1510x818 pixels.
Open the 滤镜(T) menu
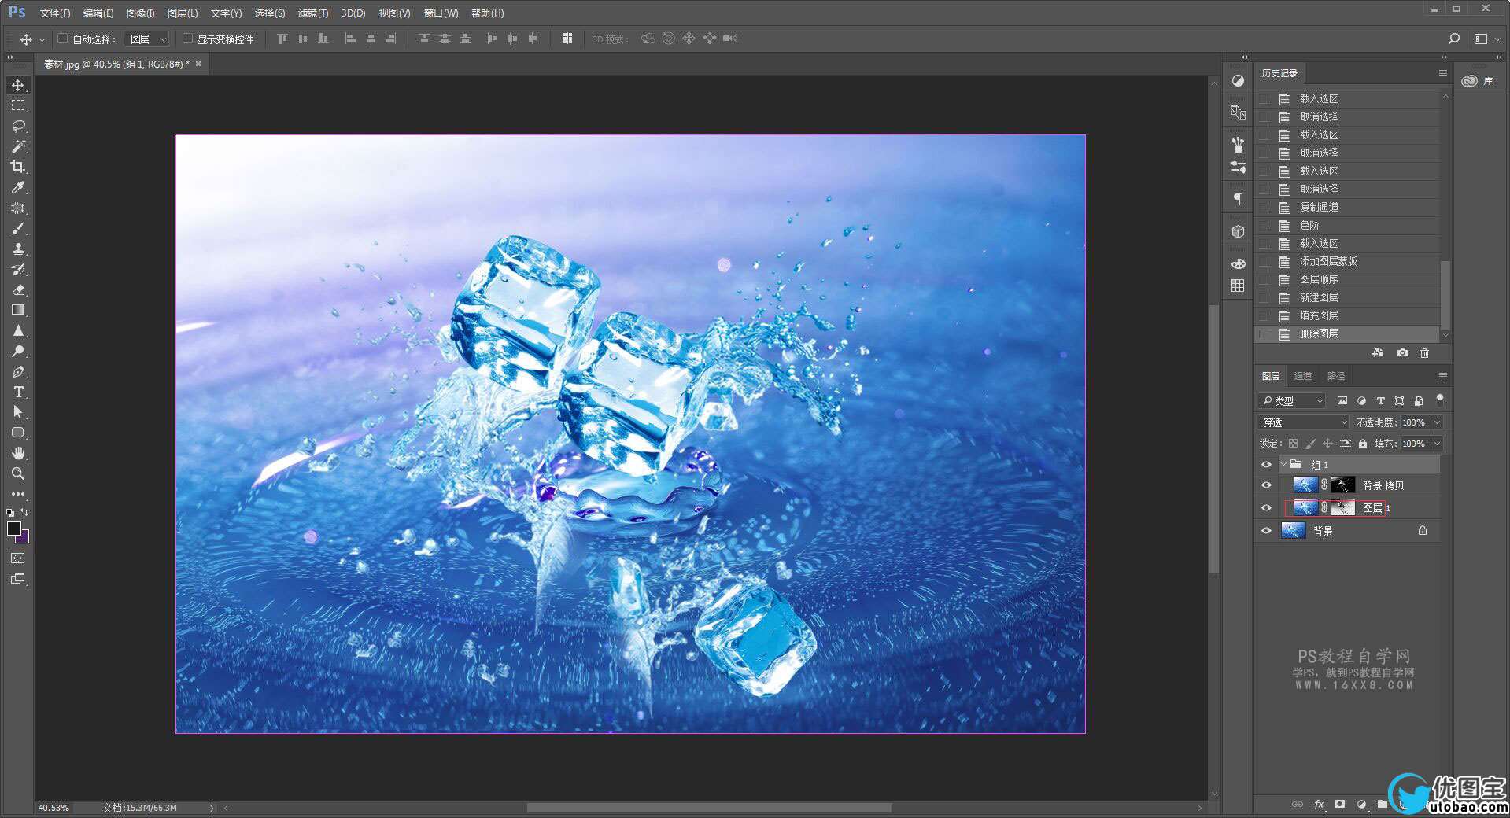click(x=312, y=13)
